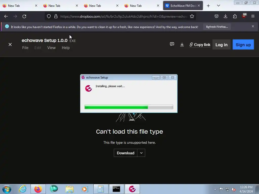
Task: Click the Download button below the message
Action: click(x=125, y=153)
